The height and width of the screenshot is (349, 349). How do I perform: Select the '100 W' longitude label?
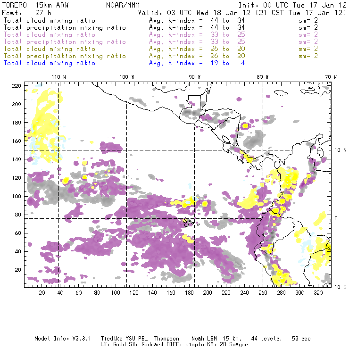point(127,77)
